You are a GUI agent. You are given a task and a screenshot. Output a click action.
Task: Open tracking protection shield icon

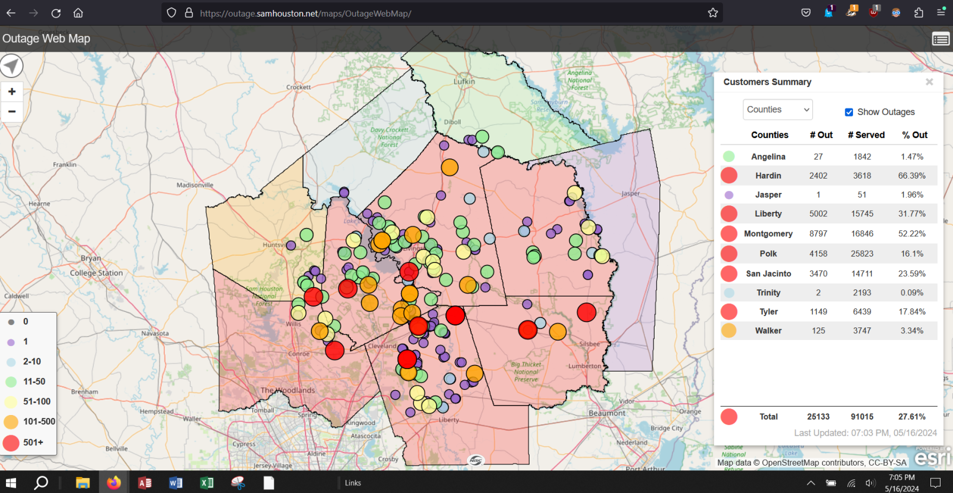click(172, 13)
